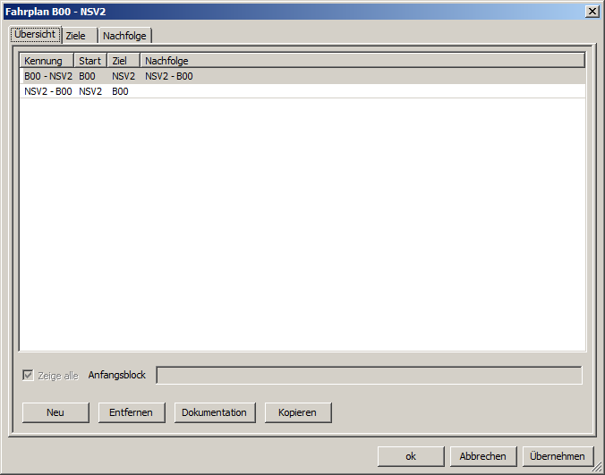Select the NSV2 - B00 row's Kennung cell
605x475 pixels.
pyautogui.click(x=48, y=91)
